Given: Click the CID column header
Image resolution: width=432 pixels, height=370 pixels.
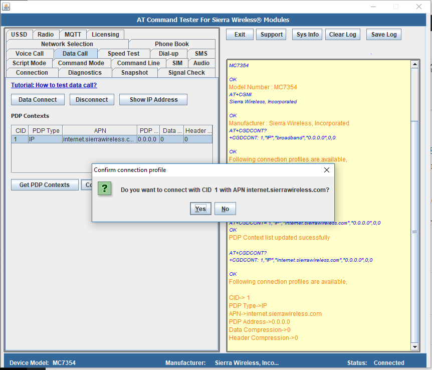Looking at the screenshot, I should coord(21,130).
